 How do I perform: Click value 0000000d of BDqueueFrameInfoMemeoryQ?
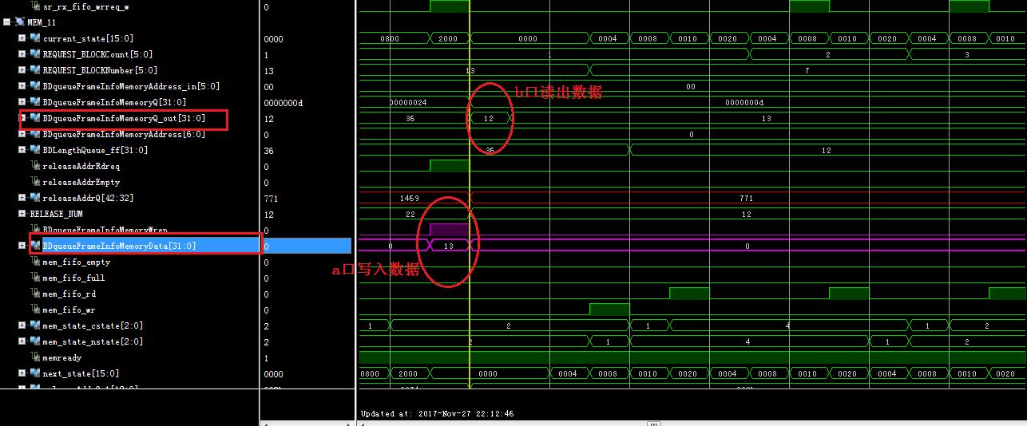[x=284, y=102]
